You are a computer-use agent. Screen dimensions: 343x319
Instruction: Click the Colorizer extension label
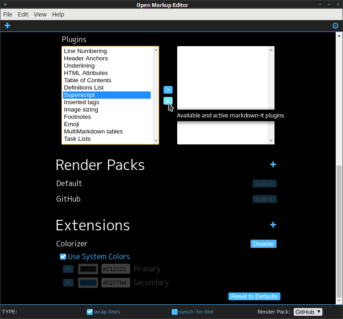72,244
